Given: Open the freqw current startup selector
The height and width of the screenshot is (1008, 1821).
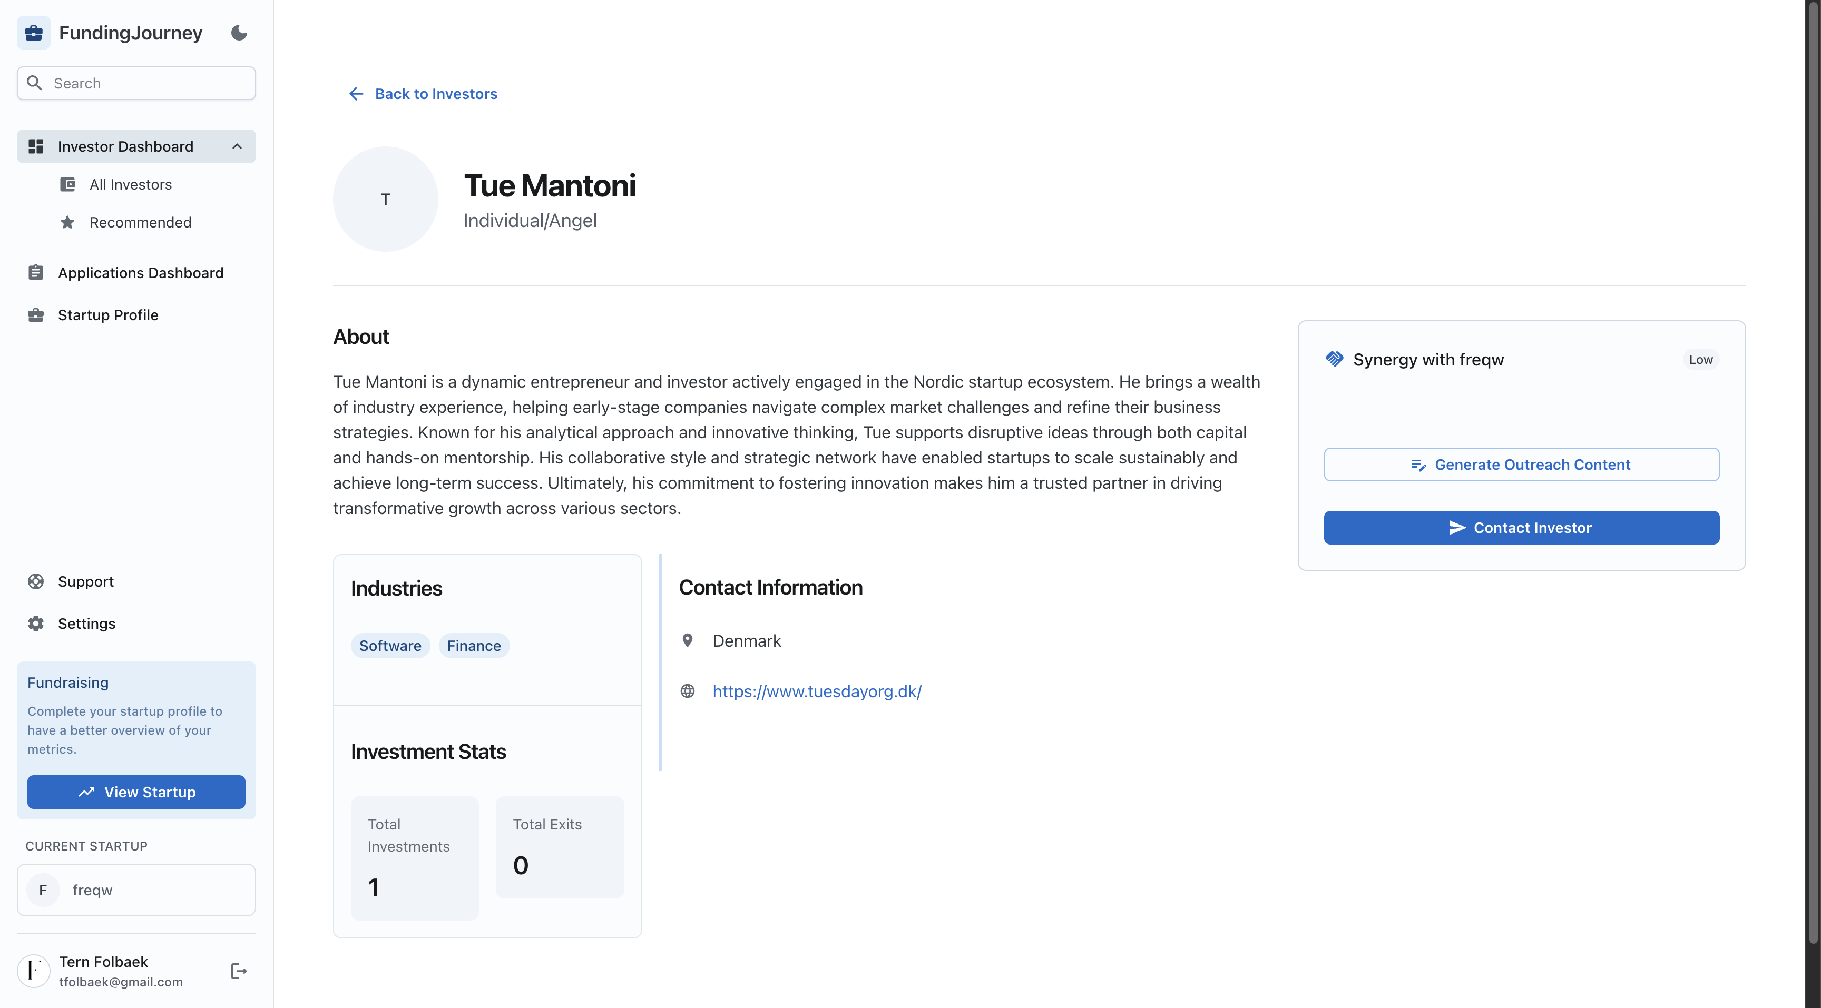Looking at the screenshot, I should point(136,890).
